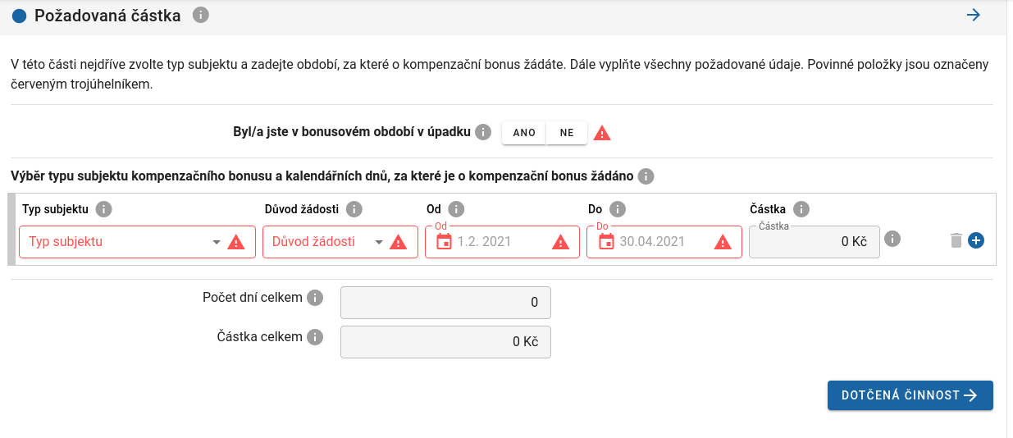Image resolution: width=1013 pixels, height=438 pixels.
Task: Select NE for bonusové období v úpadku
Action: (x=567, y=133)
